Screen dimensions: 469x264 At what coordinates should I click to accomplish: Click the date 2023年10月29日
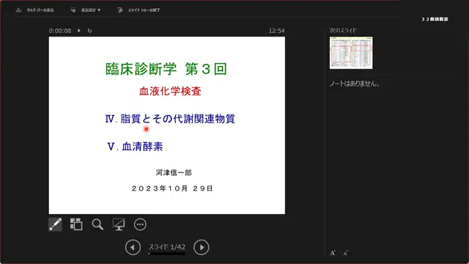click(172, 188)
